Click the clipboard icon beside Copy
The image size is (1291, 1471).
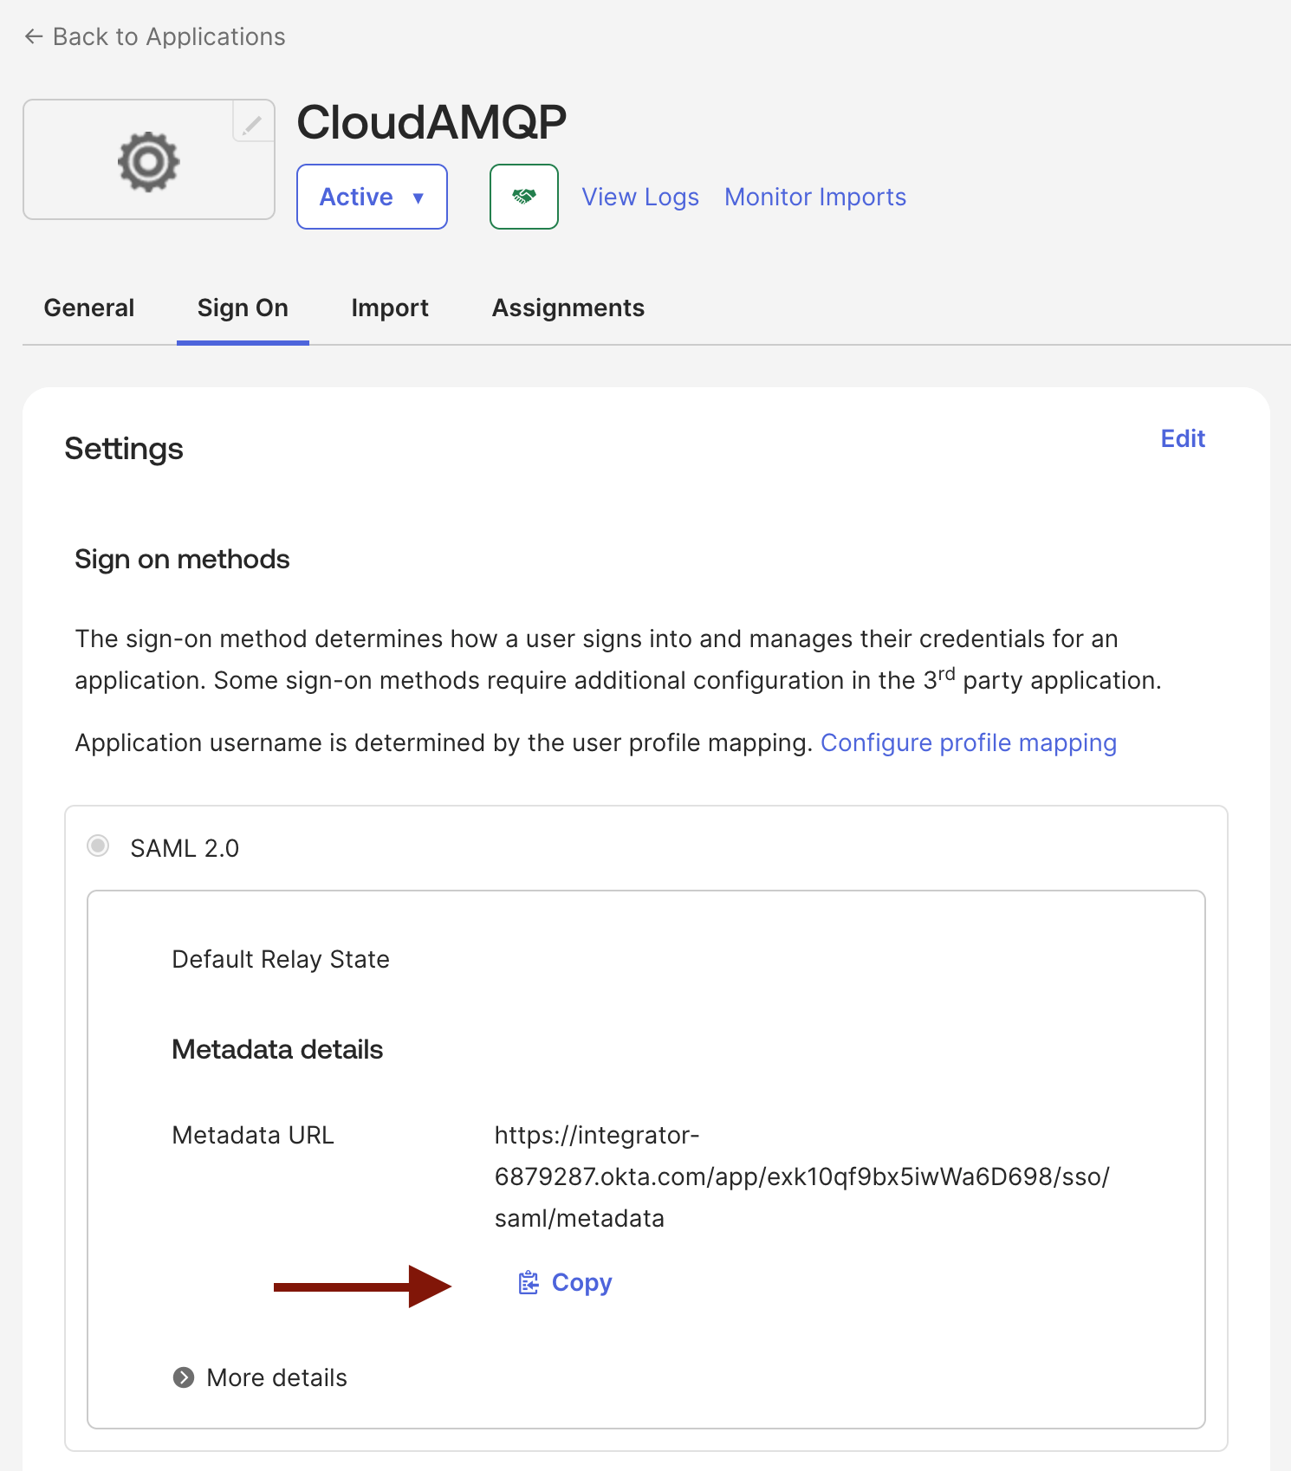pyautogui.click(x=528, y=1283)
